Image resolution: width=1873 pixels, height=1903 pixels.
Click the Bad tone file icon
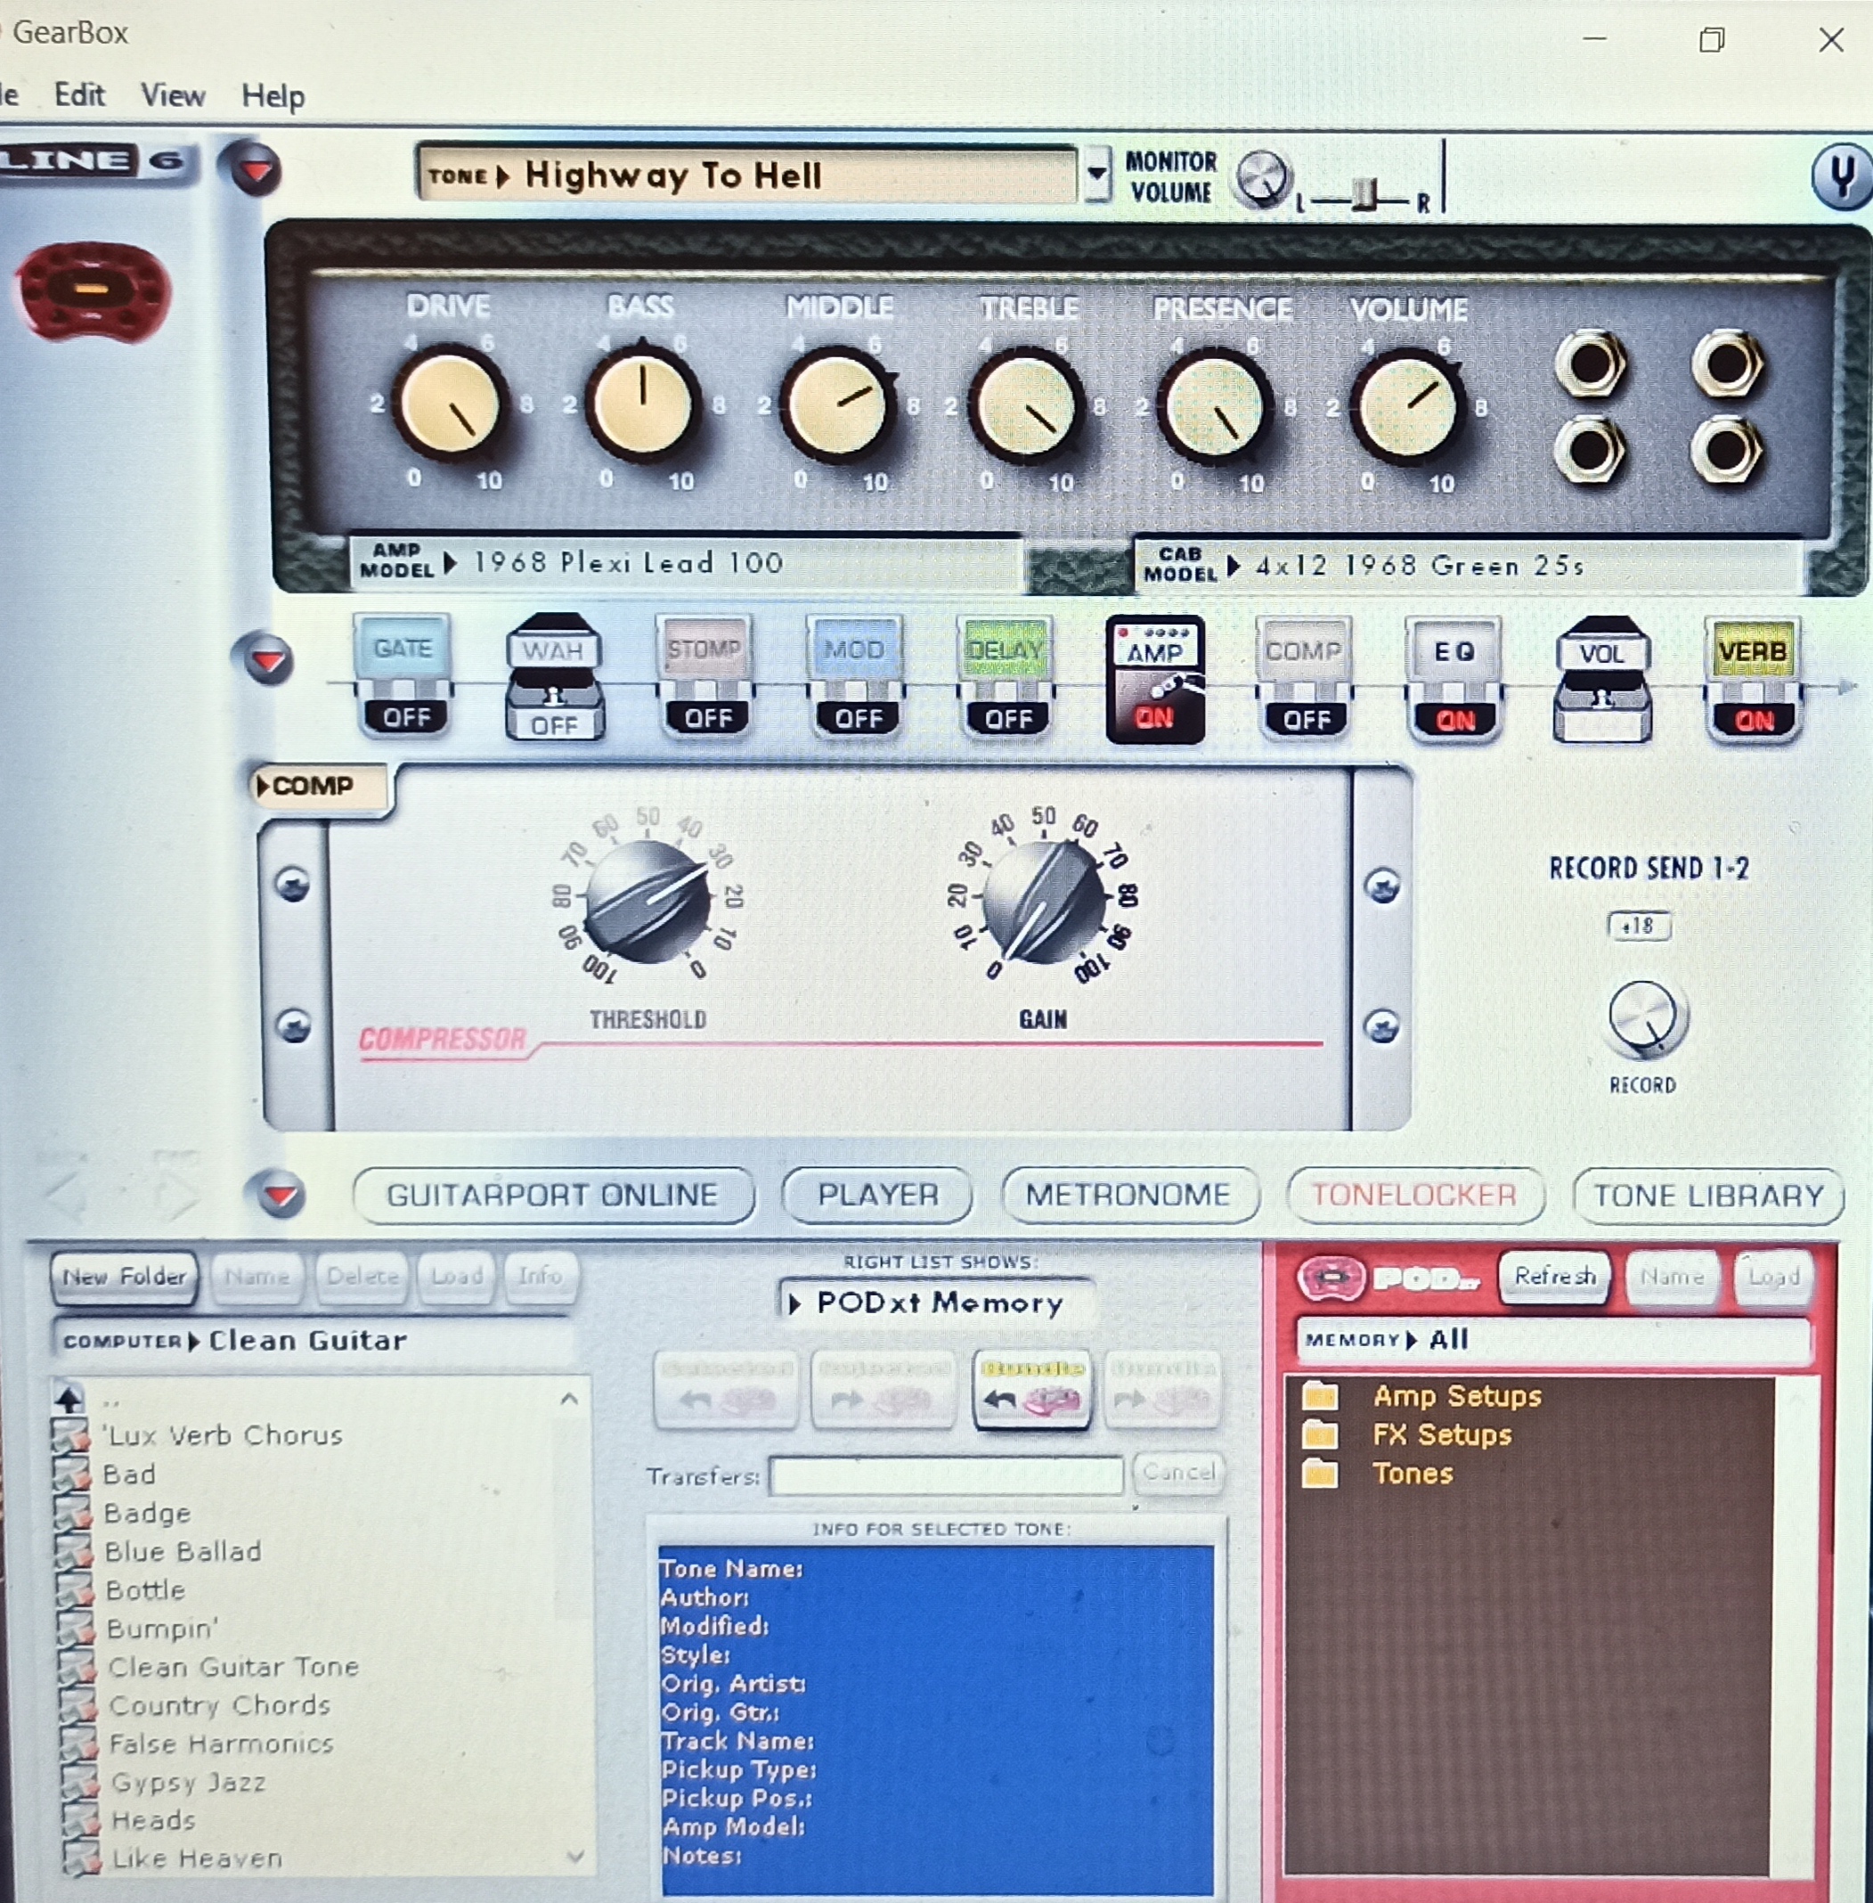point(72,1474)
